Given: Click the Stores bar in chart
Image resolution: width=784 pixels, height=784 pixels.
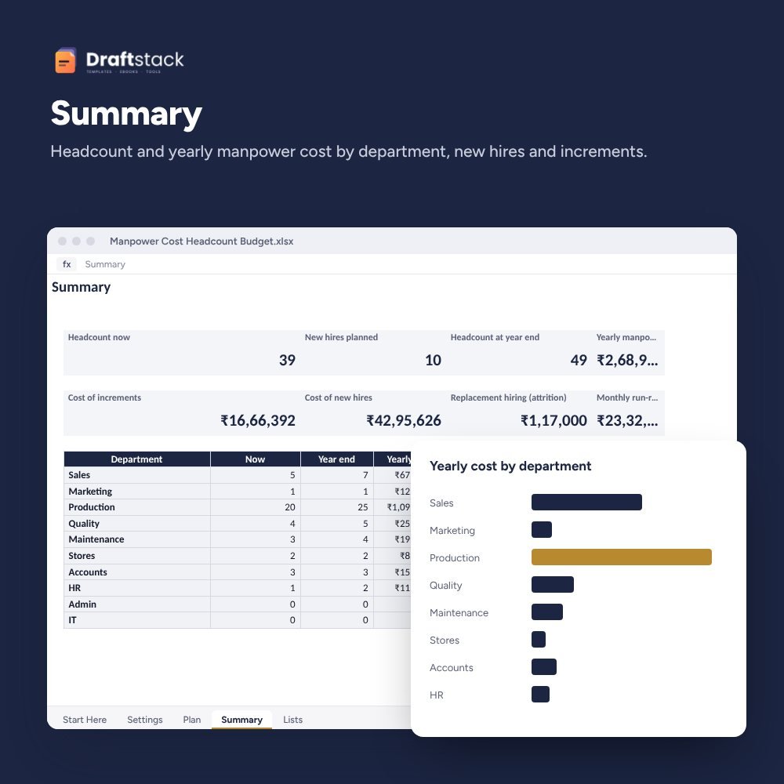Looking at the screenshot, I should (x=539, y=640).
